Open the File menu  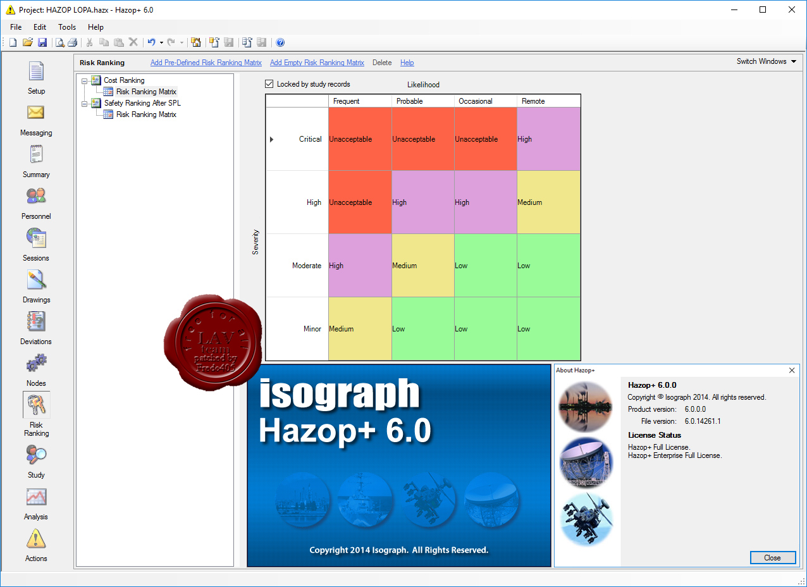(x=16, y=27)
